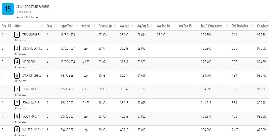Open View Laps for Trevor Goff
Image resolution: width=269 pixels, height=136 pixels.
pos(20,40)
